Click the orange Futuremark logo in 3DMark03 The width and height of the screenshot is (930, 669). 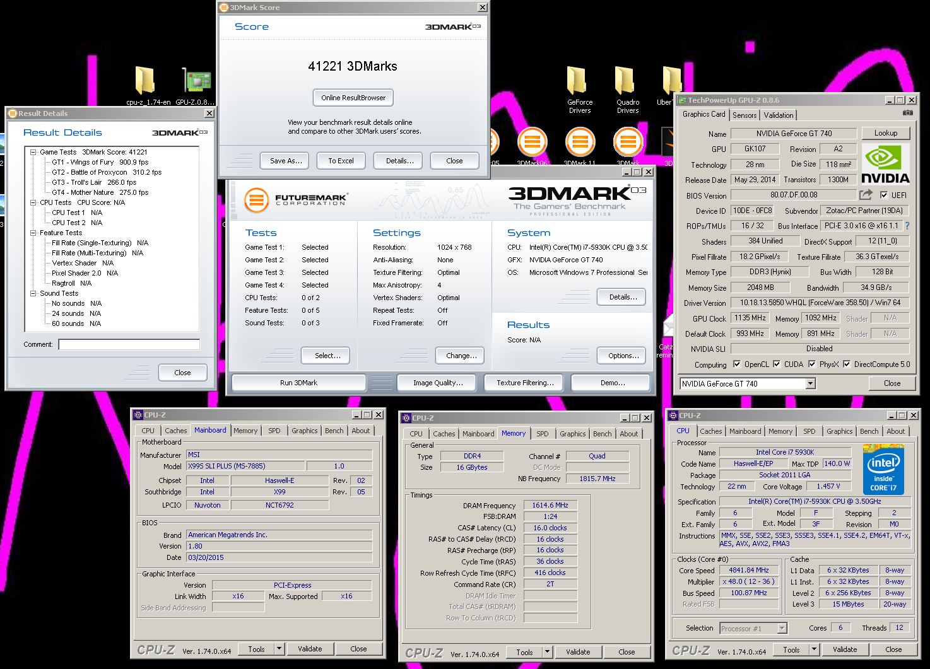pyautogui.click(x=256, y=200)
